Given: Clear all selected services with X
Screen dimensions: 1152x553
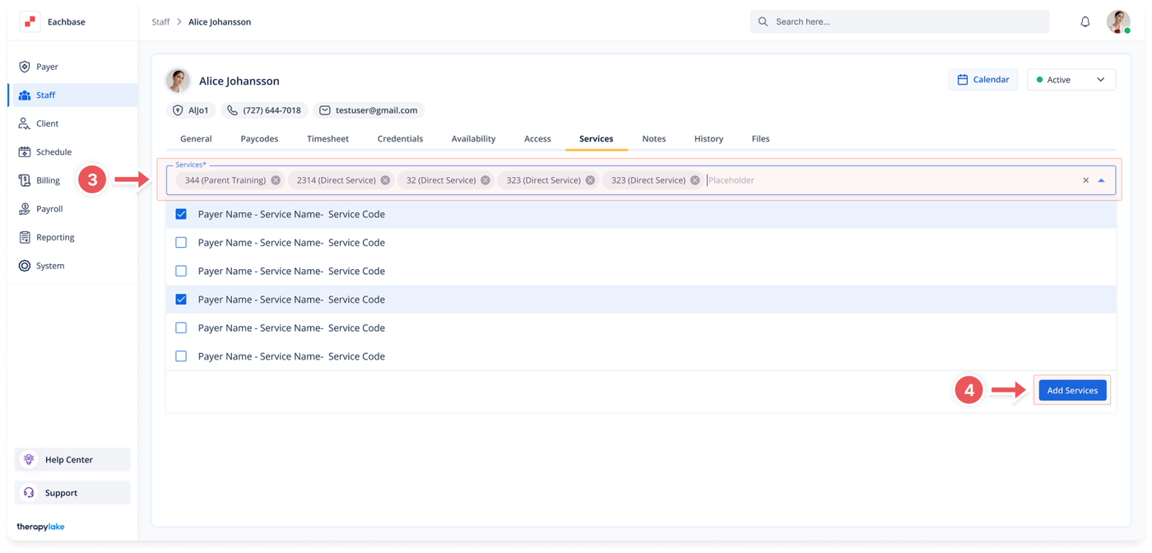Looking at the screenshot, I should click(x=1085, y=180).
